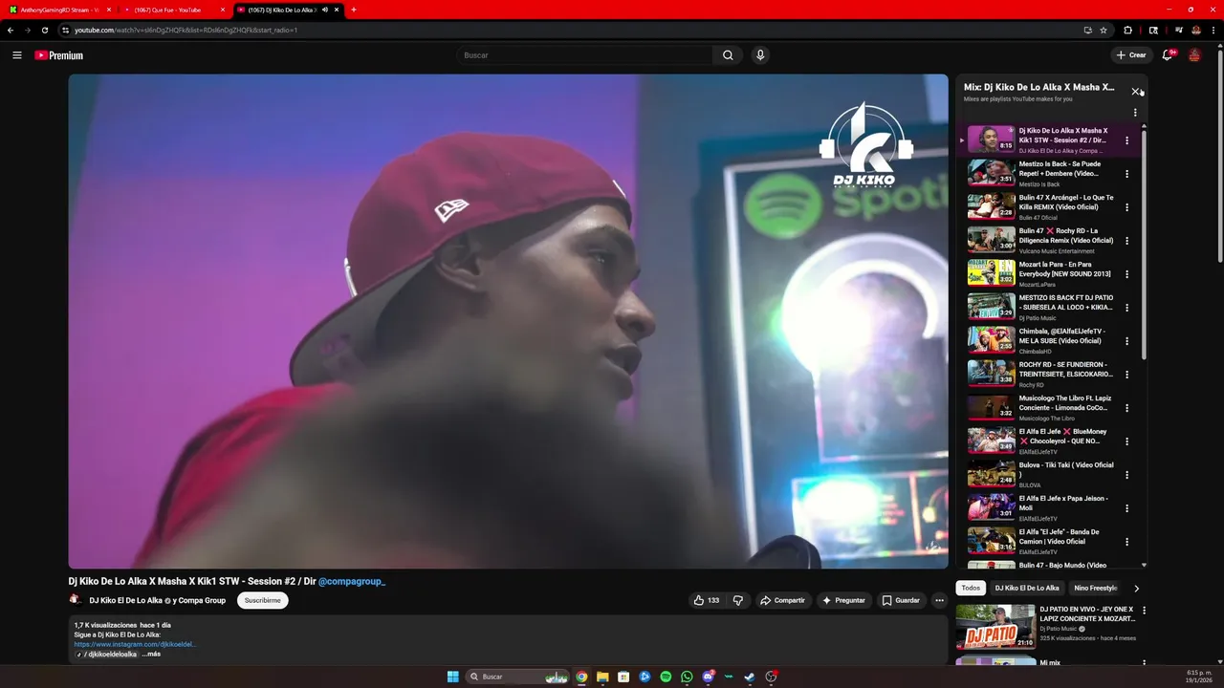Image resolution: width=1224 pixels, height=688 pixels.
Task: Open Mix playlist options menu
Action: point(1135,113)
